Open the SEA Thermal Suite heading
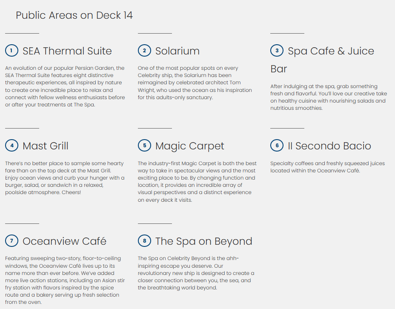 point(67,51)
